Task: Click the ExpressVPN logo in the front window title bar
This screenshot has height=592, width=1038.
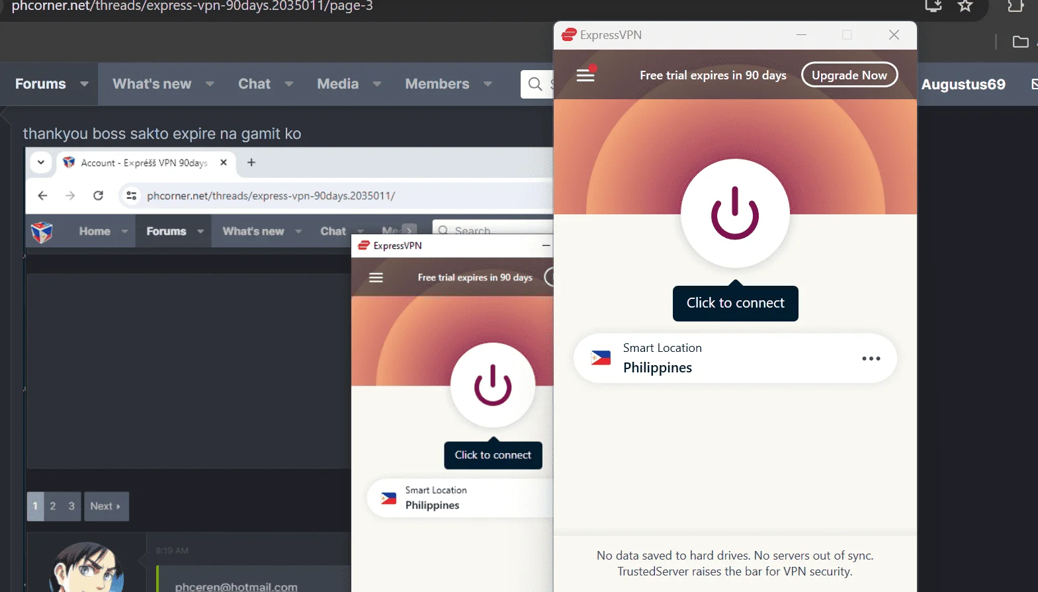Action: [569, 35]
